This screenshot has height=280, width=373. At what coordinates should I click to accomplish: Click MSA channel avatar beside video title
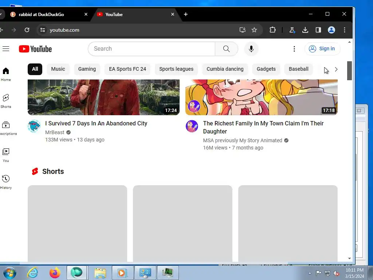[x=192, y=126]
